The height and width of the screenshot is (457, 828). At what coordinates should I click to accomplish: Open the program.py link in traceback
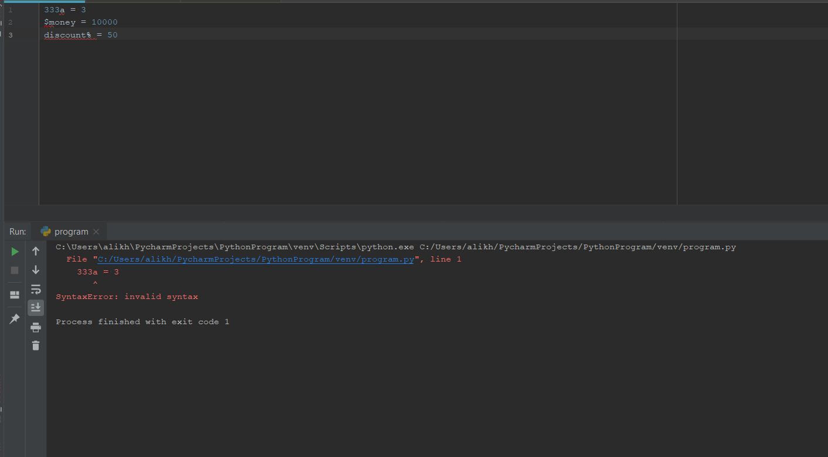255,259
